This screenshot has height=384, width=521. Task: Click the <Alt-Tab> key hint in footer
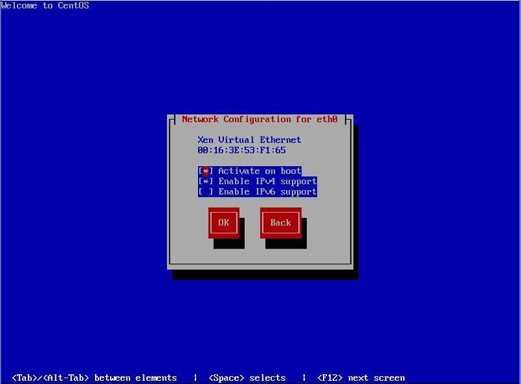(68, 378)
